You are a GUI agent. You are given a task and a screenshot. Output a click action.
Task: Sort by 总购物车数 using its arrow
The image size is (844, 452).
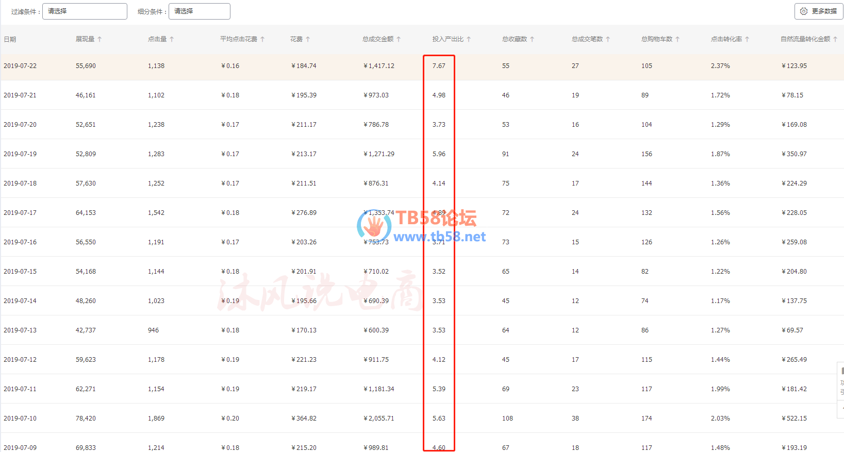[x=677, y=39]
